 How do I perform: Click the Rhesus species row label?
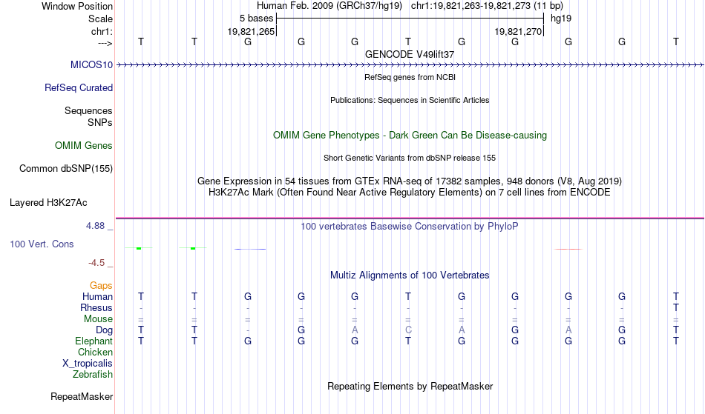click(x=96, y=307)
